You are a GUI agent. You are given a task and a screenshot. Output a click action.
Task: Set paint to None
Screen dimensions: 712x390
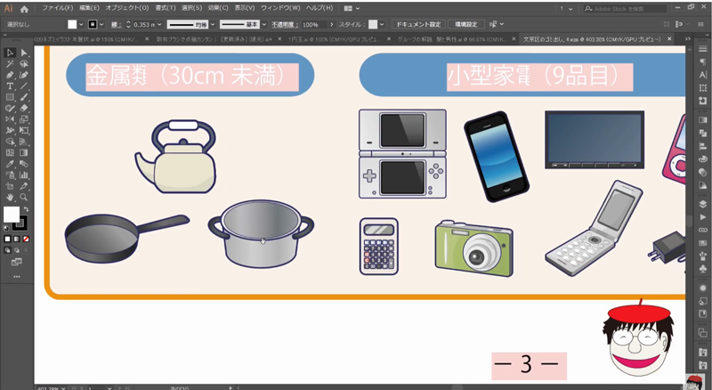(26, 239)
